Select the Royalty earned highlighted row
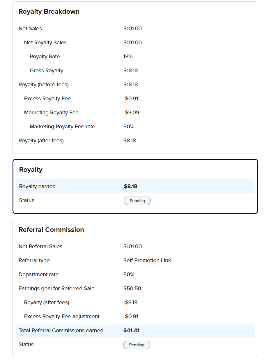Screen dimensions: 265x362 (x=135, y=186)
